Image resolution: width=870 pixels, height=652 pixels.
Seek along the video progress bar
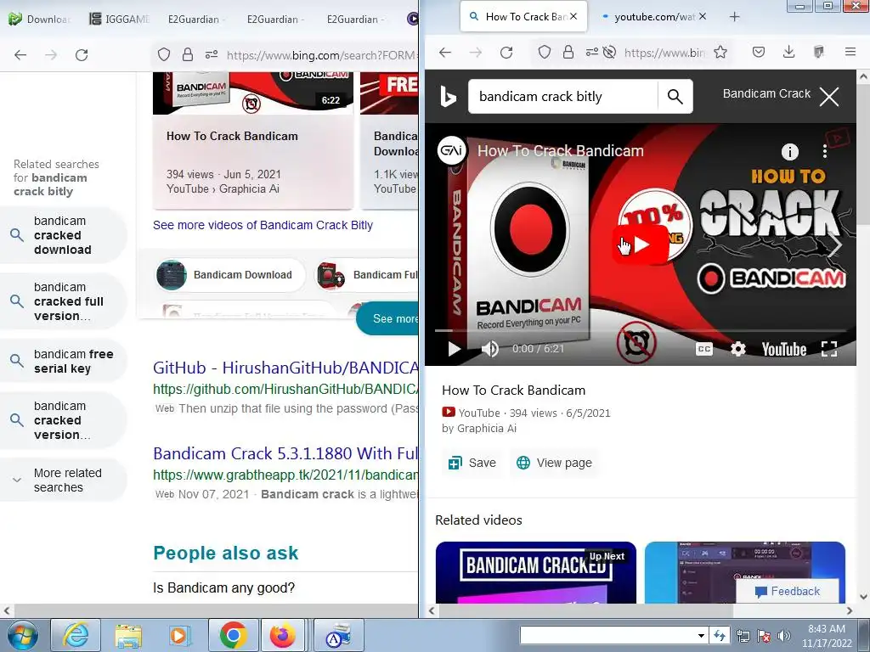point(641,330)
